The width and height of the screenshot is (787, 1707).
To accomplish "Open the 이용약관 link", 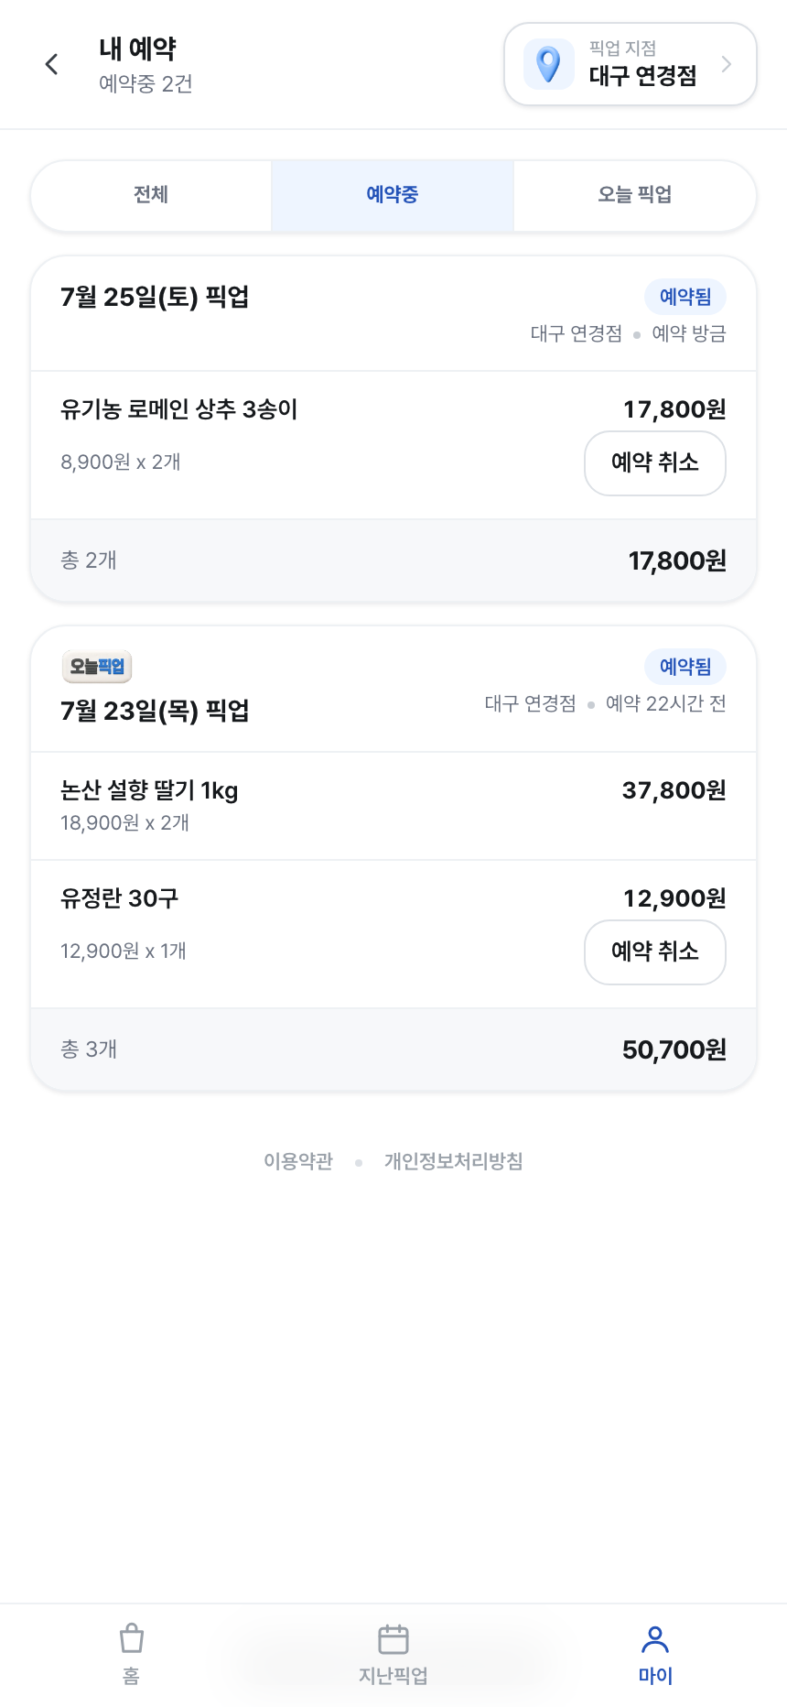I will (x=298, y=1161).
